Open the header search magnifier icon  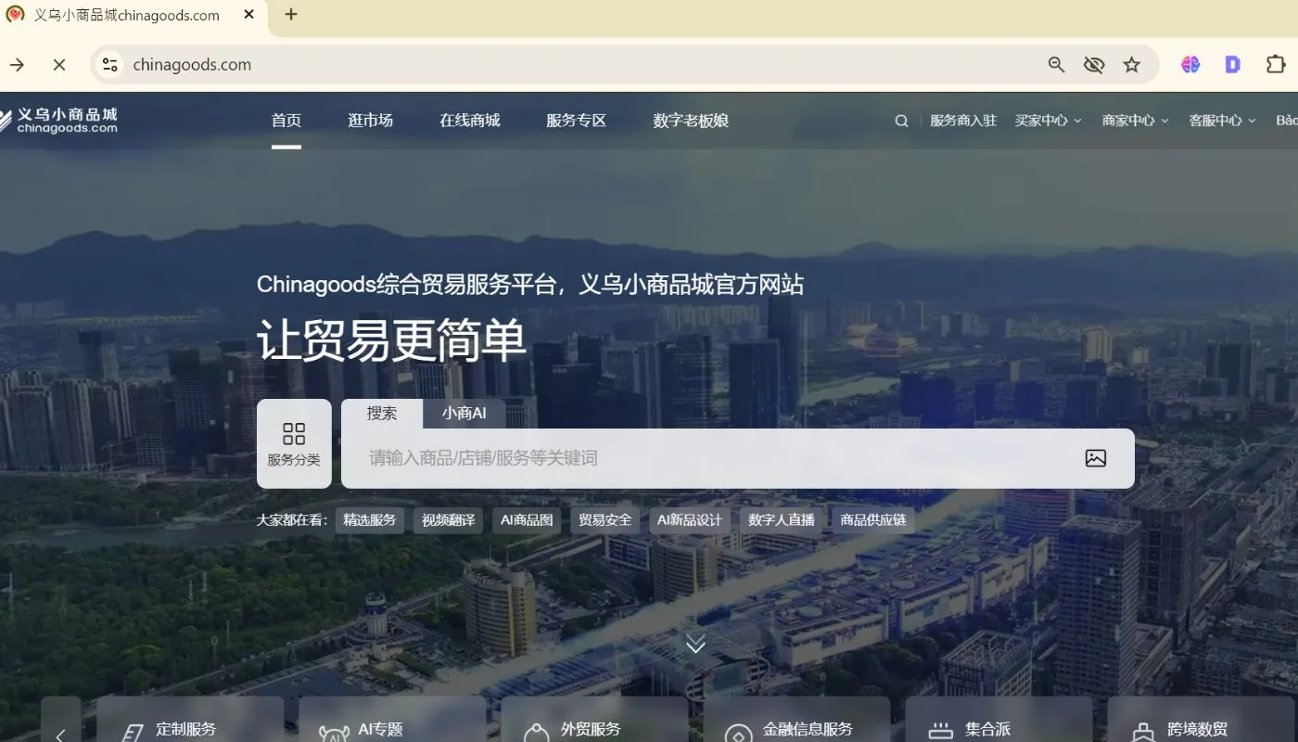[901, 121]
